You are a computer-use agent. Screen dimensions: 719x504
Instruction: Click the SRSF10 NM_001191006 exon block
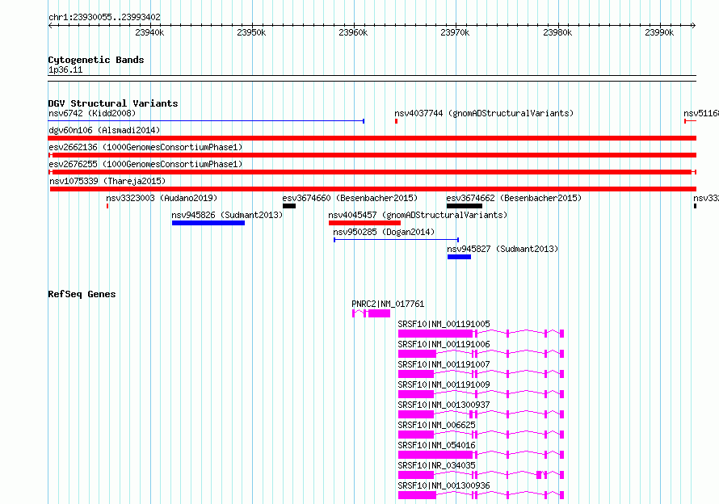418,354
